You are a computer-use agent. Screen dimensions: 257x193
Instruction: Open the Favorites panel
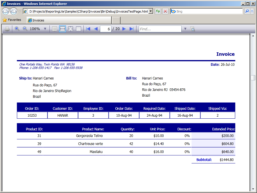[12, 20]
